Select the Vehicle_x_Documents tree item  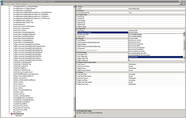20,78
